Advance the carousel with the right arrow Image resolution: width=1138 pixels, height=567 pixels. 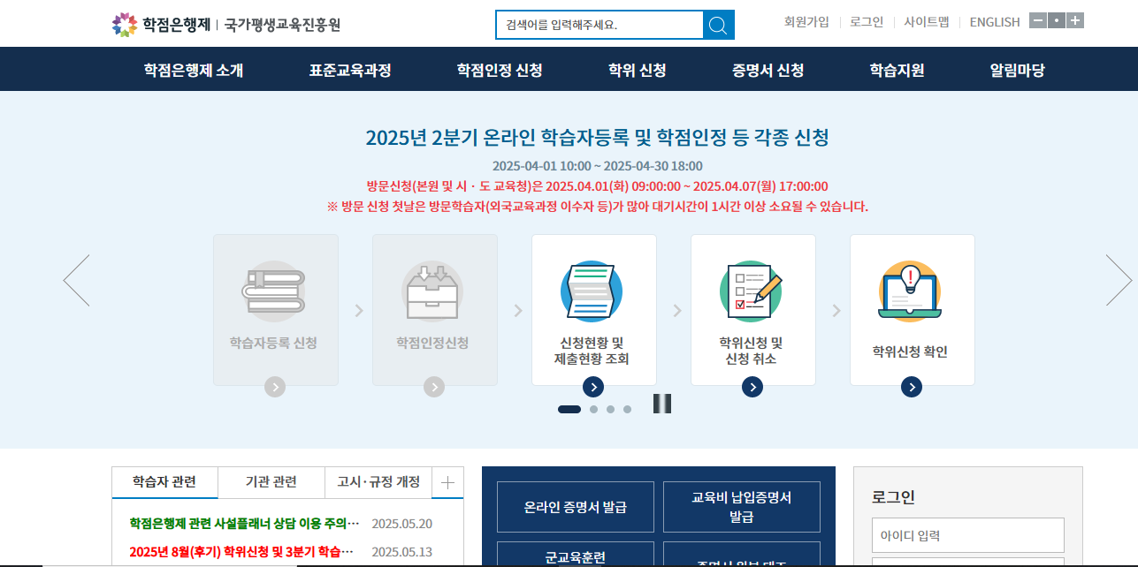(1119, 279)
